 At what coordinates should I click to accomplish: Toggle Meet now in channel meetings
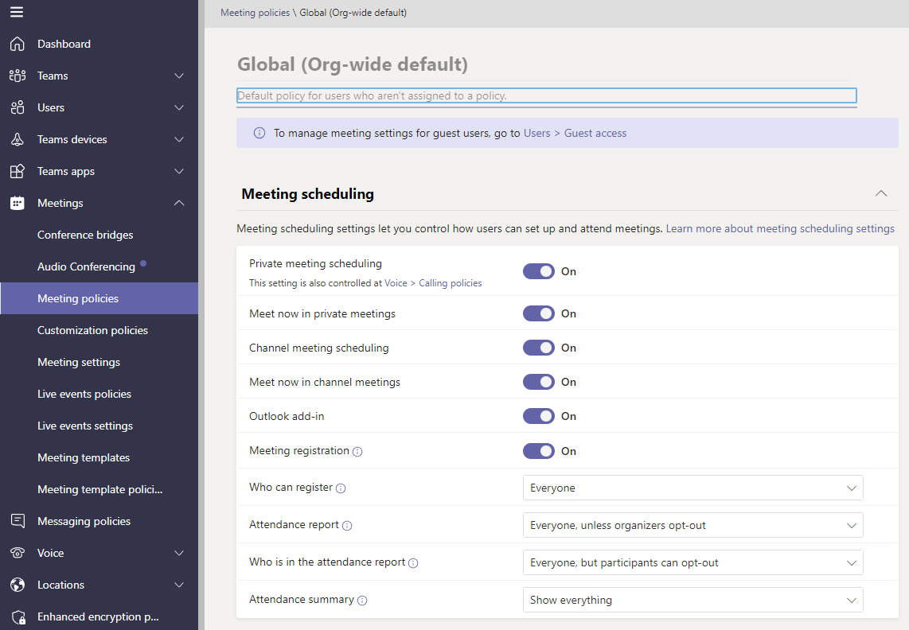tap(538, 382)
